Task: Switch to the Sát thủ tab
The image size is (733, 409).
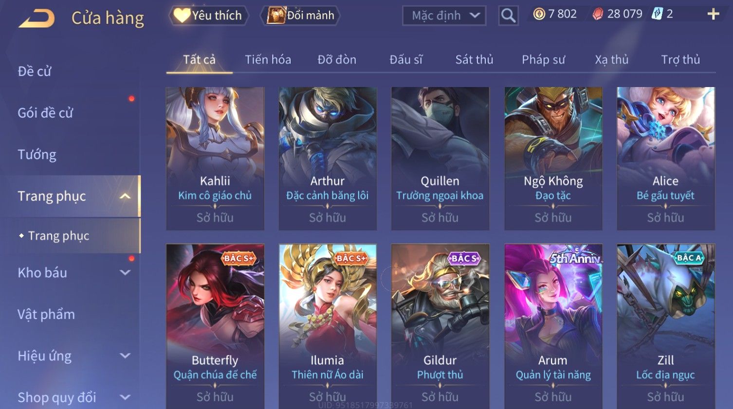Action: coord(474,59)
